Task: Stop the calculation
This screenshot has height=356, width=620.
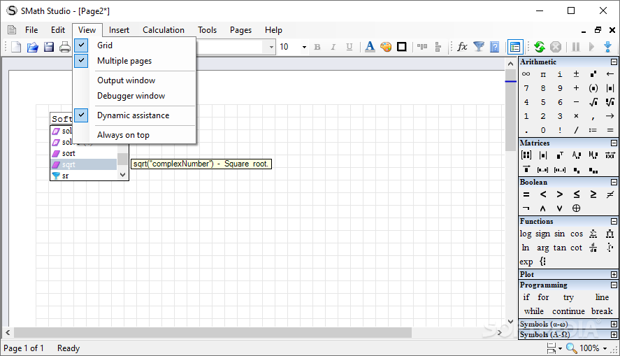Action: (x=556, y=47)
